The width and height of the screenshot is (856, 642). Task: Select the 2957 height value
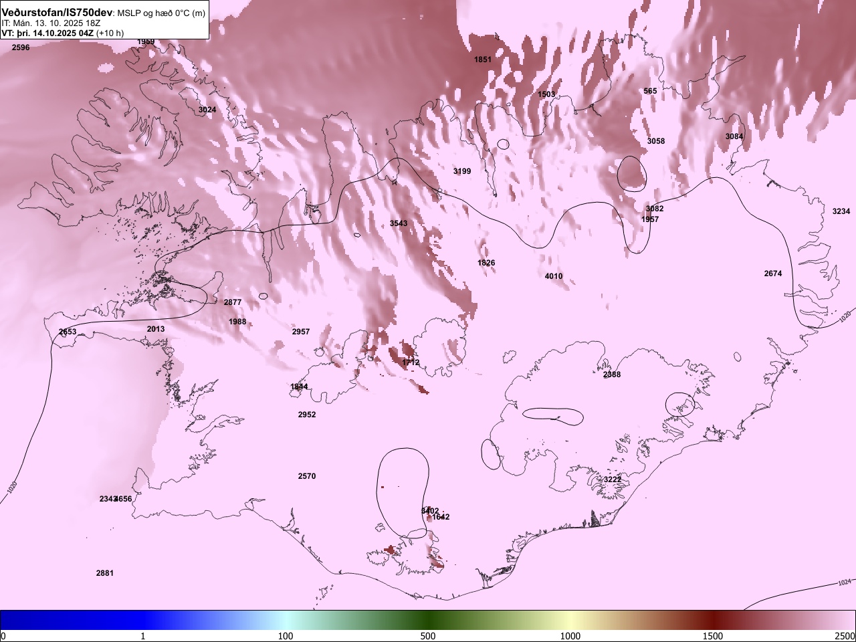click(x=301, y=332)
